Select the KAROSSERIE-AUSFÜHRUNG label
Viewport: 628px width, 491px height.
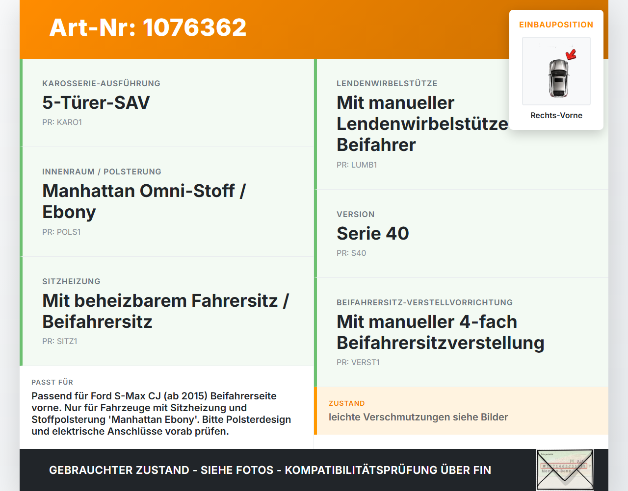tap(102, 83)
